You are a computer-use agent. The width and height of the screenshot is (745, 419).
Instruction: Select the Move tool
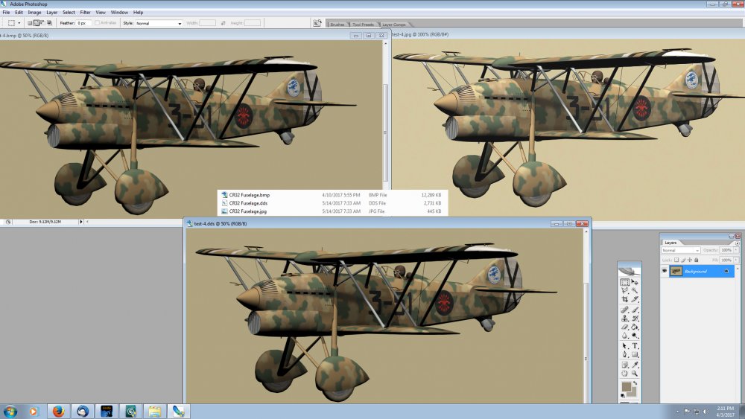[635, 282]
